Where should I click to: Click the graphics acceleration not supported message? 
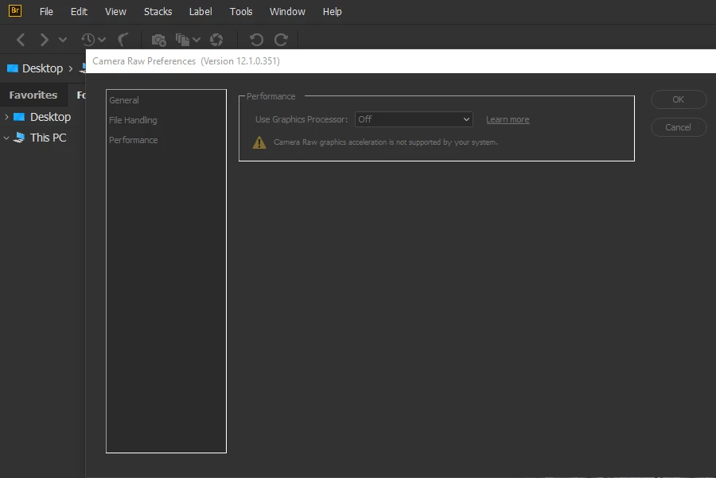(x=385, y=142)
